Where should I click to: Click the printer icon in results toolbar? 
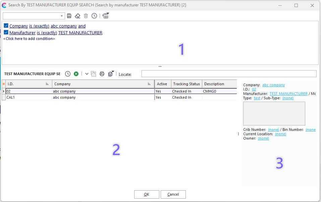coord(102,74)
